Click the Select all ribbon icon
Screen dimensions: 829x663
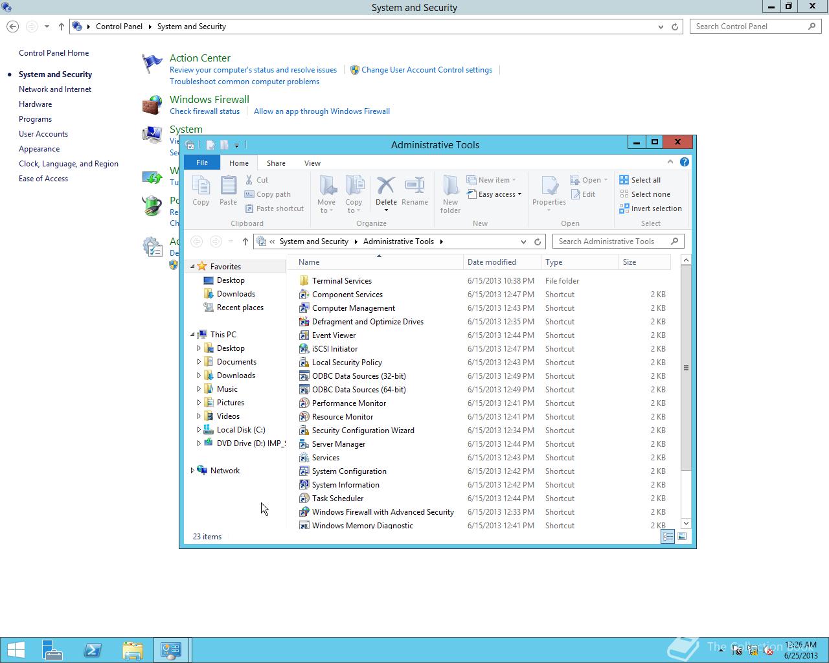click(624, 180)
